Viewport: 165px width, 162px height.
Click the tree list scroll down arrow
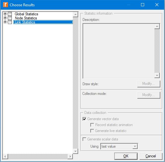coord(75,151)
